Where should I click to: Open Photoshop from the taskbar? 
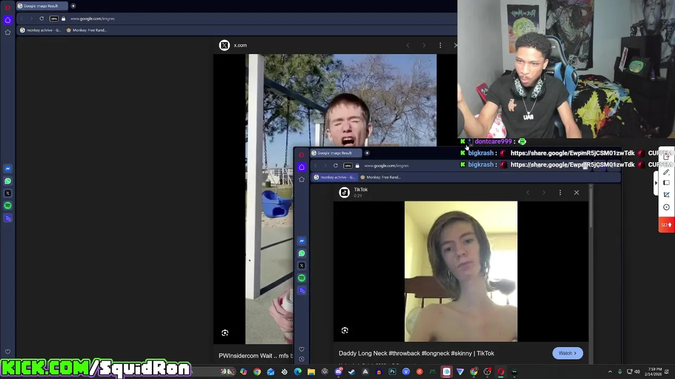392,372
